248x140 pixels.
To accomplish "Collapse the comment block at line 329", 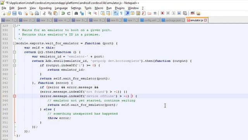I will (14, 26).
